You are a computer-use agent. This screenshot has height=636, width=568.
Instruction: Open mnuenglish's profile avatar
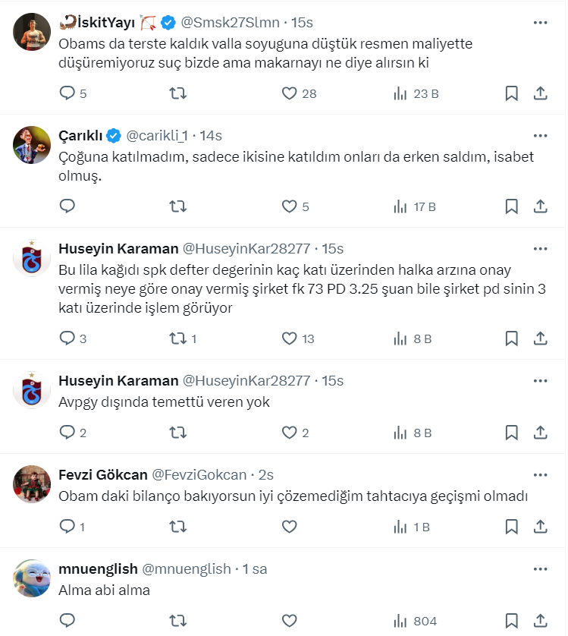32,578
